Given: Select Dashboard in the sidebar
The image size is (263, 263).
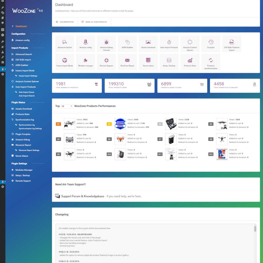Looking at the screenshot, I should click(x=21, y=26).
